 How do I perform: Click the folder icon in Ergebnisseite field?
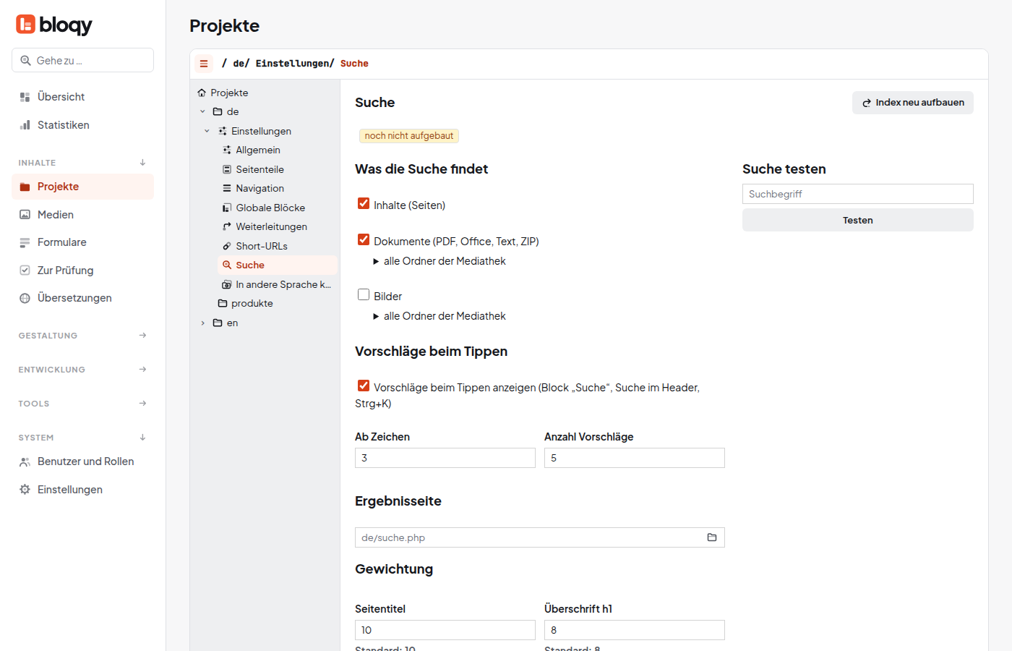click(712, 537)
